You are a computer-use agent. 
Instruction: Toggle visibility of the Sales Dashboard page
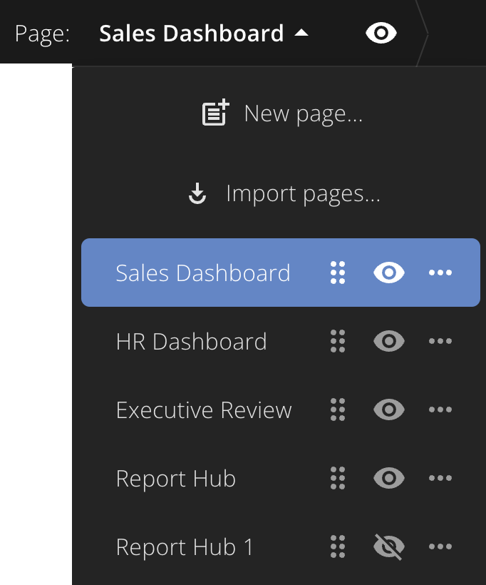[x=388, y=273]
